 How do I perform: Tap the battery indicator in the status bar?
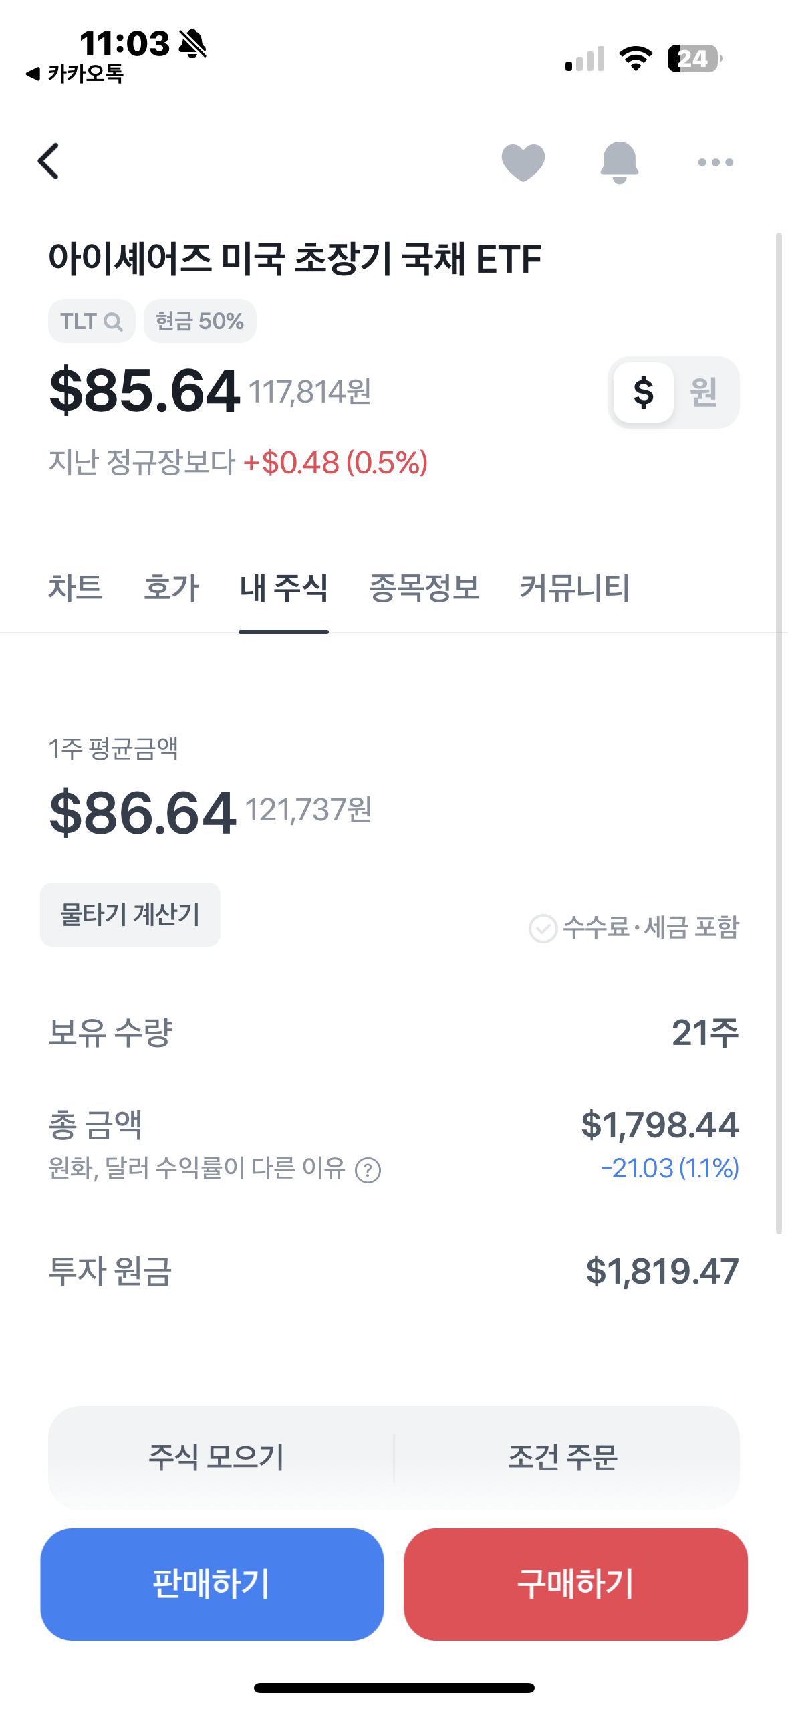(x=694, y=59)
